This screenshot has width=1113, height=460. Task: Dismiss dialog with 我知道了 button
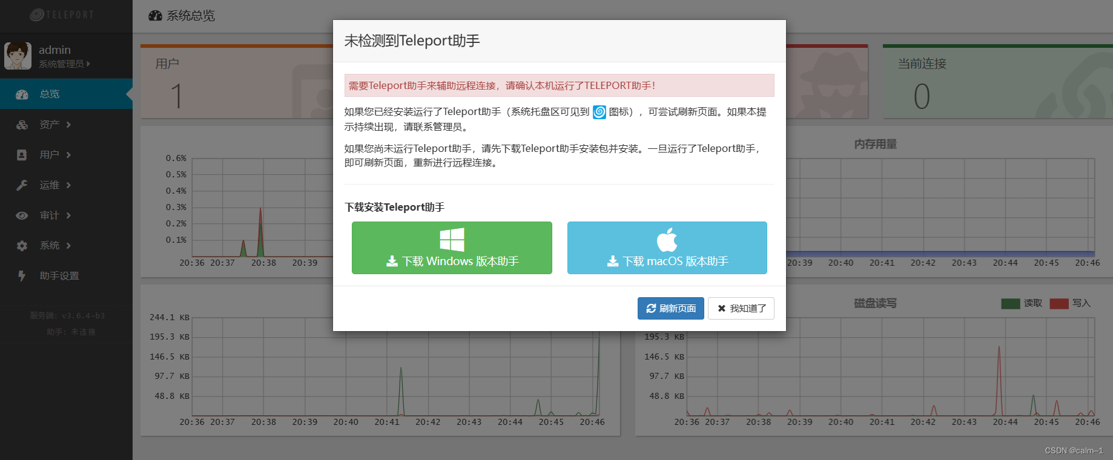(741, 308)
